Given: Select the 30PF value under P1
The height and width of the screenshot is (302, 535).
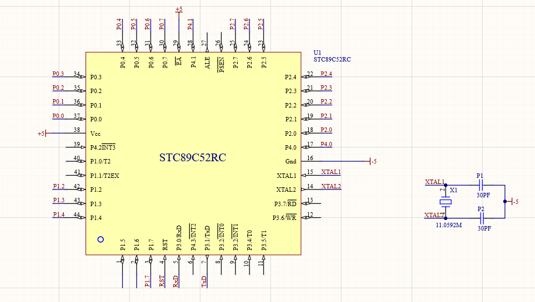Looking at the screenshot, I should 483,195.
